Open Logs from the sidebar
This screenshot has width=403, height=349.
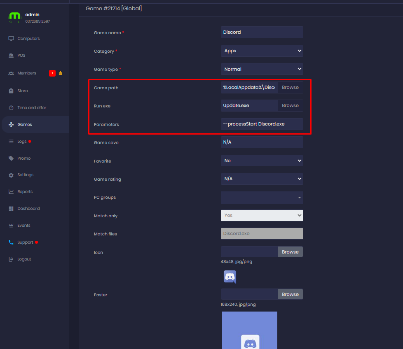[22, 142]
